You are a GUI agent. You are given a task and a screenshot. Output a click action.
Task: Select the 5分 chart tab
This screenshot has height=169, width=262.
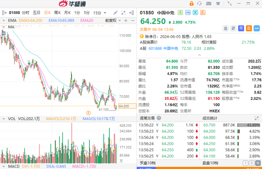(x=87, y=13)
